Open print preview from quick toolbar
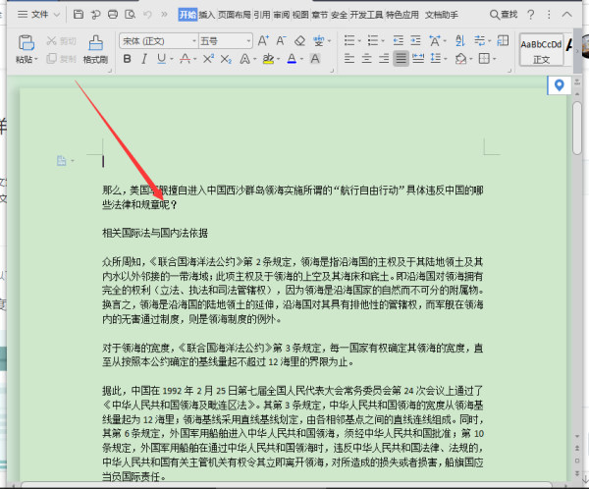The image size is (589, 489). pos(131,15)
